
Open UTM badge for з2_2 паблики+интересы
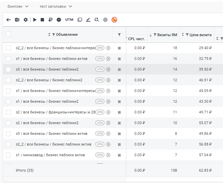coord(100,48)
